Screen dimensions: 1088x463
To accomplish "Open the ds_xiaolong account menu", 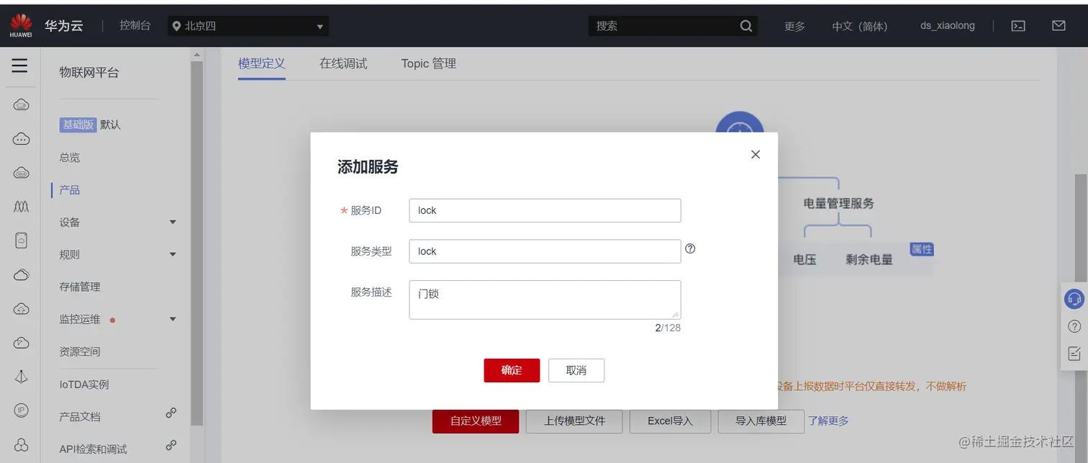I will point(948,26).
